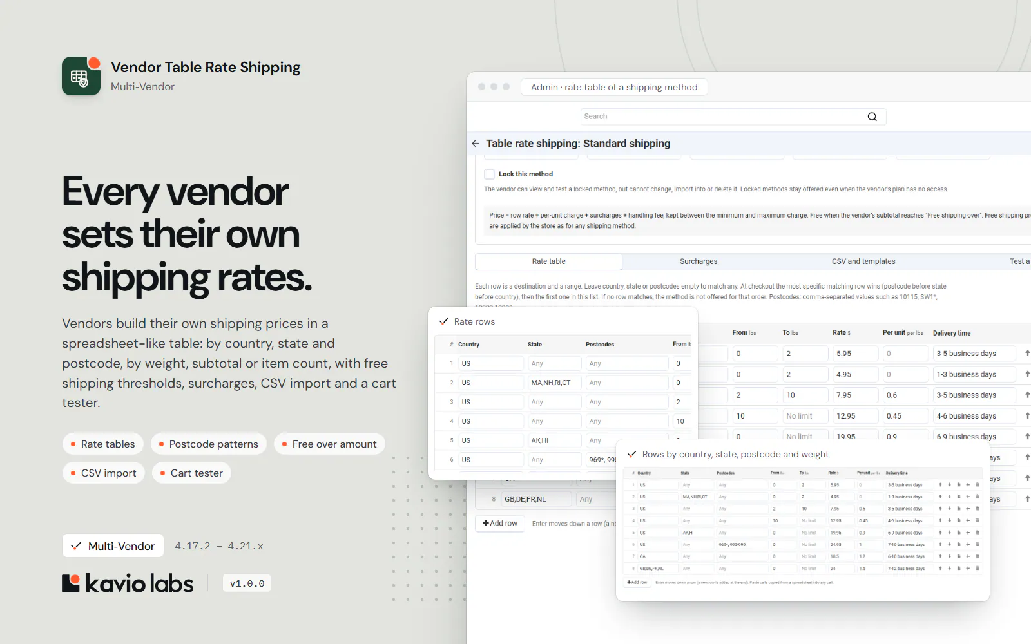
Task: Open the Surcharges tab
Action: tap(699, 261)
